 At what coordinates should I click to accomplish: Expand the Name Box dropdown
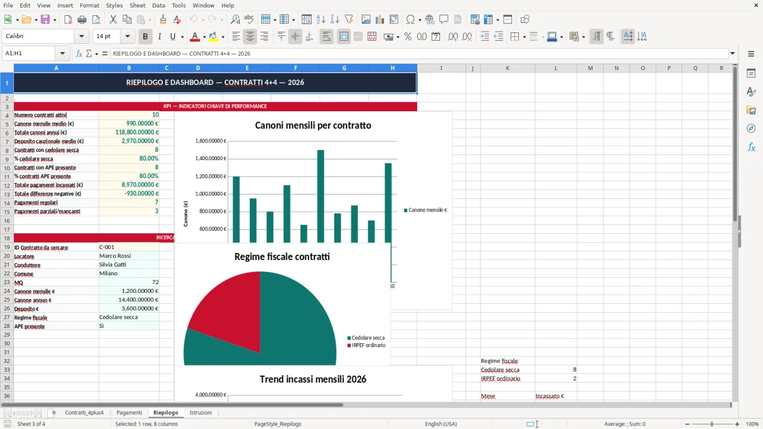tap(62, 54)
